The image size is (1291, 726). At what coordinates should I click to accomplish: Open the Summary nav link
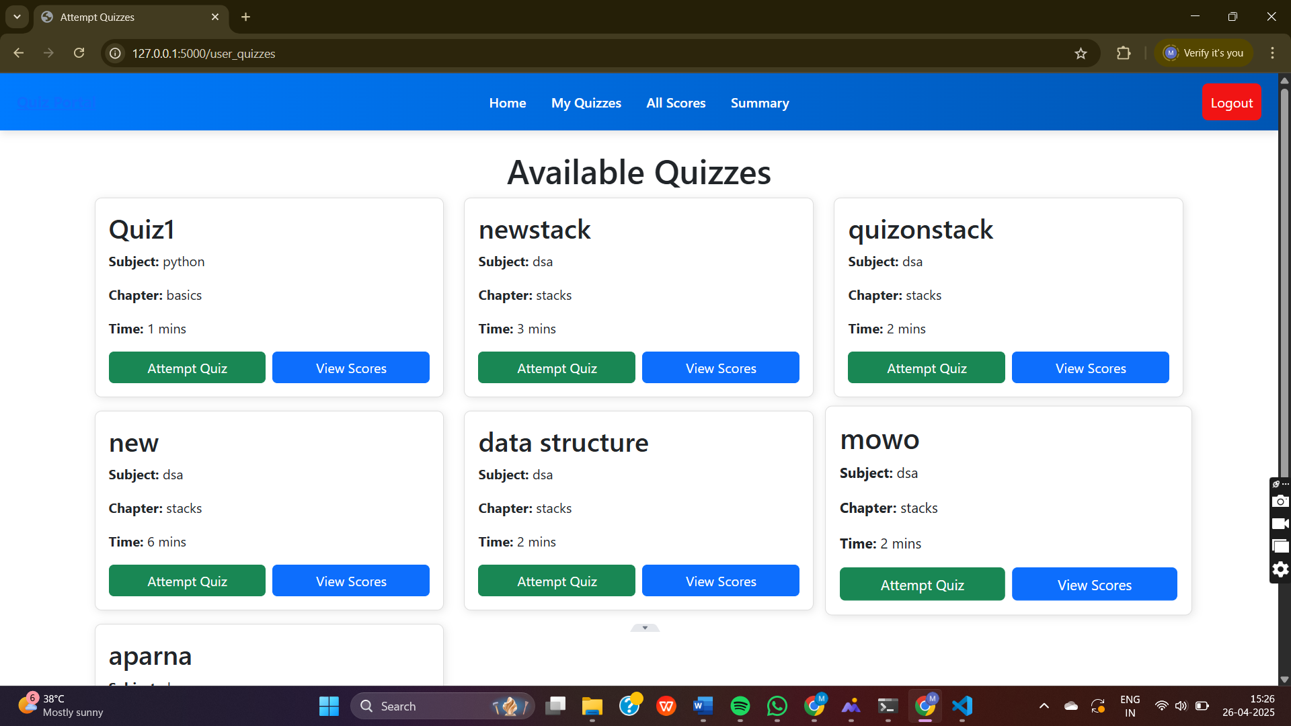760,103
